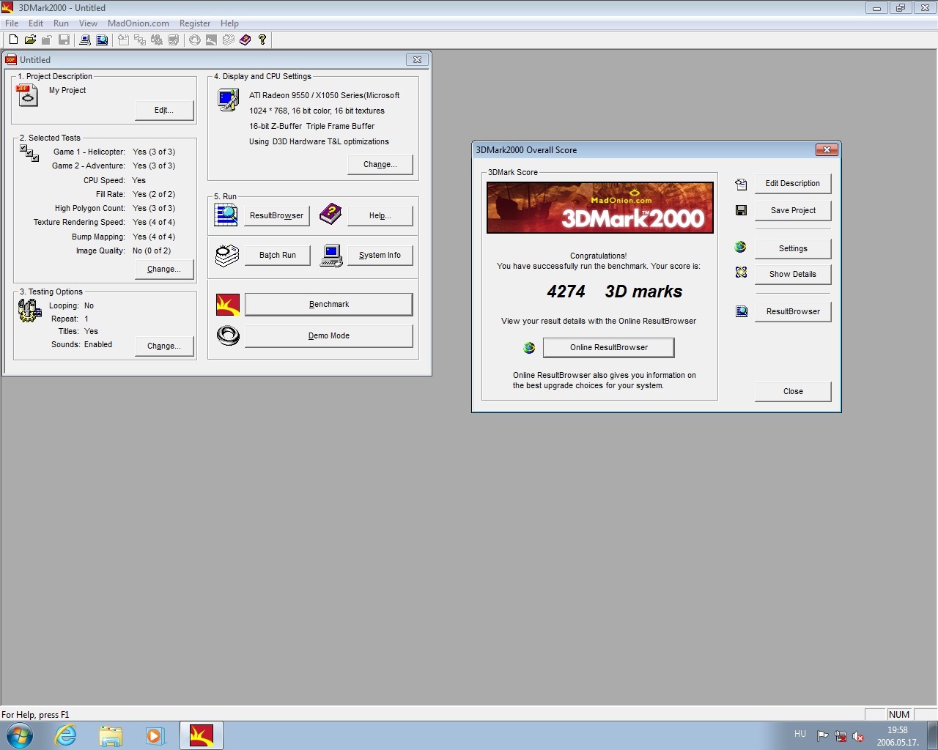Viewport: 938px width, 750px height.
Task: Click the yellow question mark toolbar icon
Action: point(262,40)
